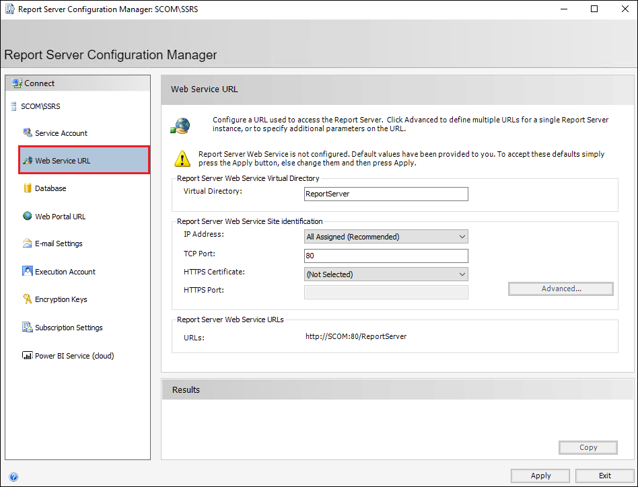This screenshot has height=487, width=638.
Task: Open the Execution Account page
Action: pyautogui.click(x=65, y=272)
